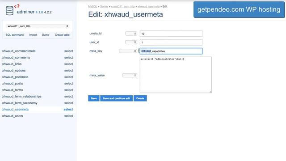
Task: Open xhwaud_options table structure
Action: point(14,71)
